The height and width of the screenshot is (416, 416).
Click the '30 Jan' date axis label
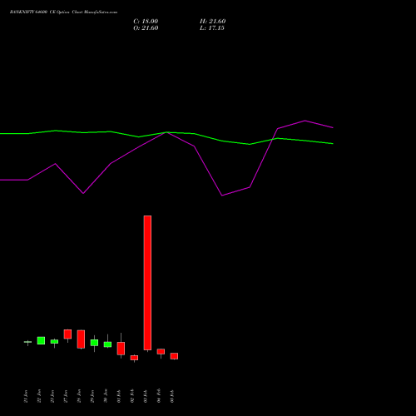click(106, 396)
